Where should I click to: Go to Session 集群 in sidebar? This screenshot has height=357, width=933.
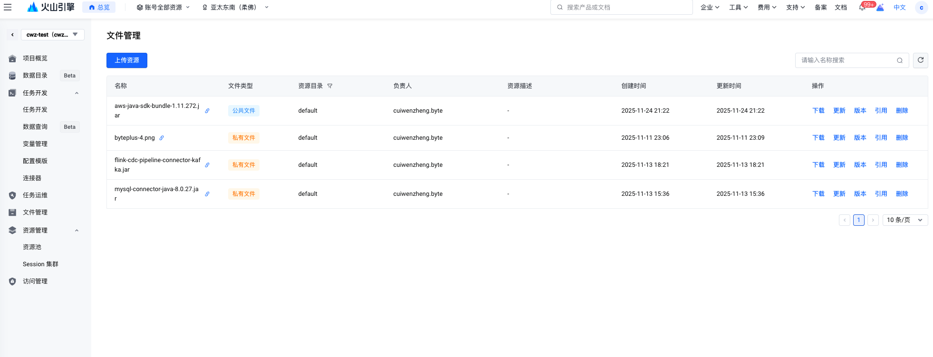click(x=40, y=264)
